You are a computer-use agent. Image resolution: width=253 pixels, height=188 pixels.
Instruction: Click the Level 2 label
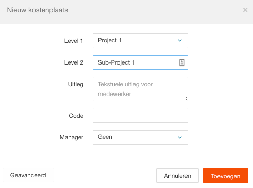[74, 62]
